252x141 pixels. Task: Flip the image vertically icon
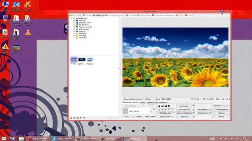click(172, 110)
